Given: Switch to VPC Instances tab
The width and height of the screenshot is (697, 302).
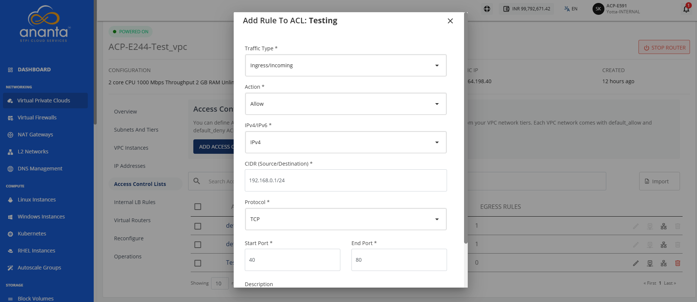Looking at the screenshot, I should click(131, 148).
